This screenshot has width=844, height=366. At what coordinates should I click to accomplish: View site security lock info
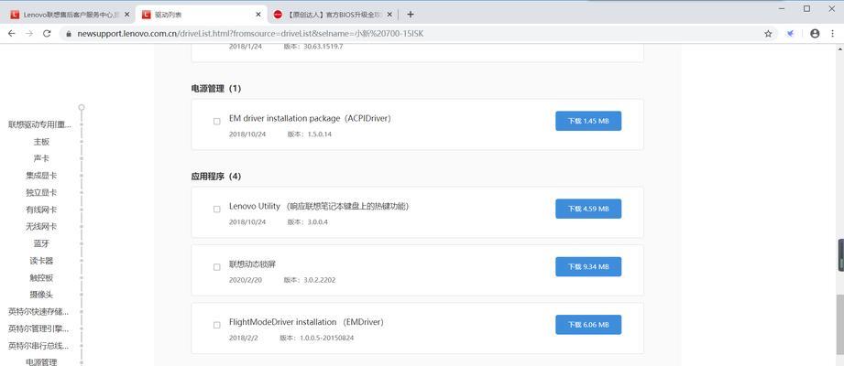[x=69, y=34]
